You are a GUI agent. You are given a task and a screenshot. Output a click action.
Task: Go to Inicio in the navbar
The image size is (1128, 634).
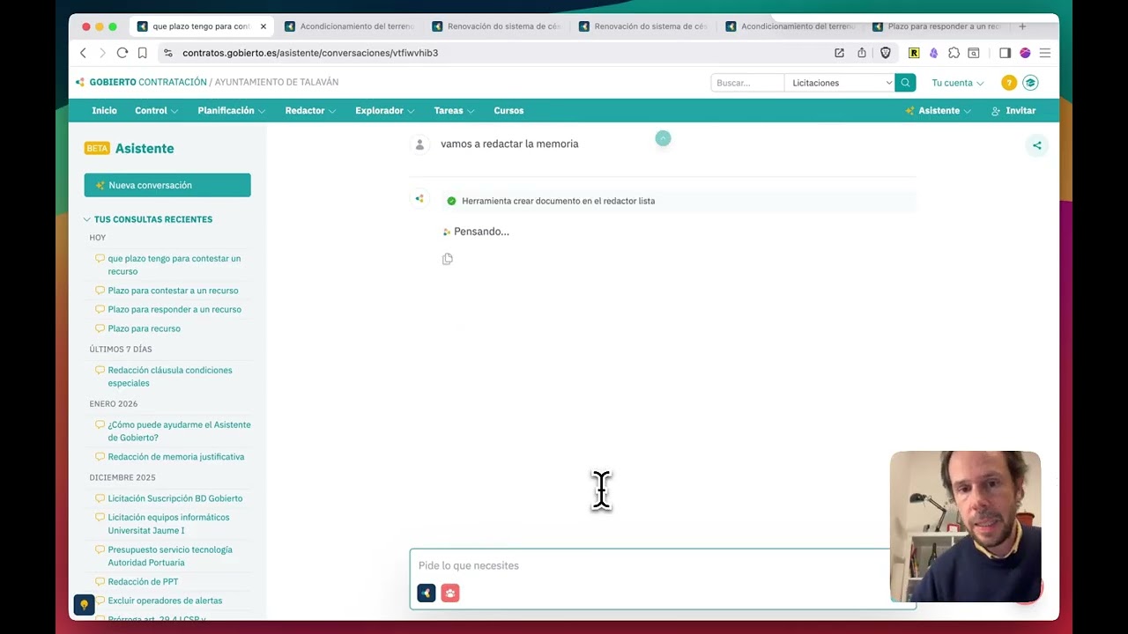[104, 111]
